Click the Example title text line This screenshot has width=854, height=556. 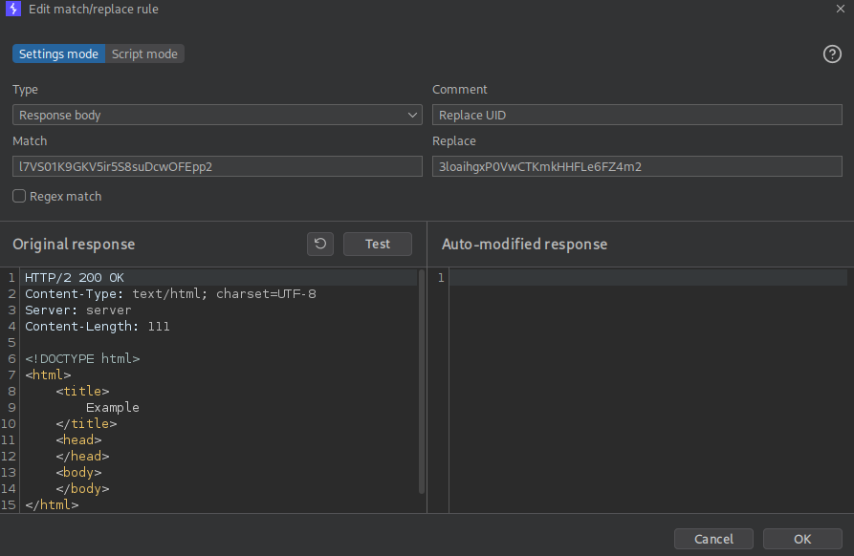pos(113,408)
